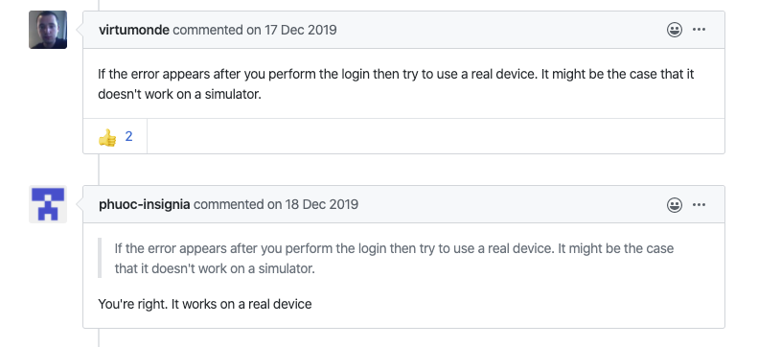The width and height of the screenshot is (781, 347).
Task: Click virtumonde's comment body text
Action: tap(396, 83)
